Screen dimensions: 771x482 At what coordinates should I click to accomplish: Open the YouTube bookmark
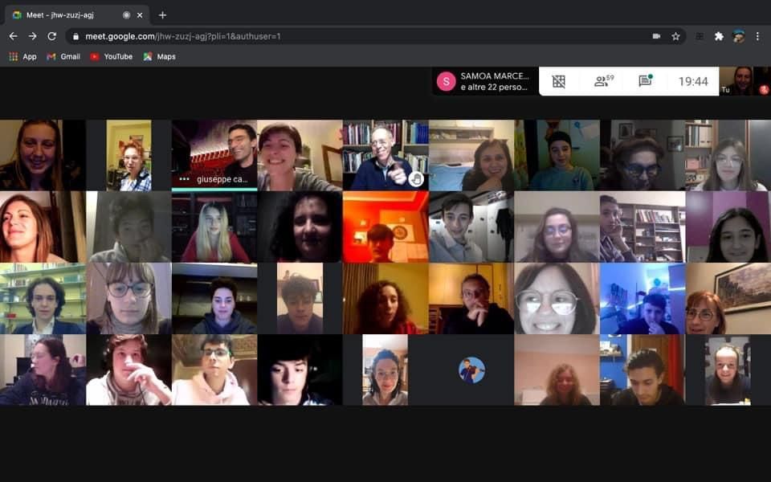[111, 56]
